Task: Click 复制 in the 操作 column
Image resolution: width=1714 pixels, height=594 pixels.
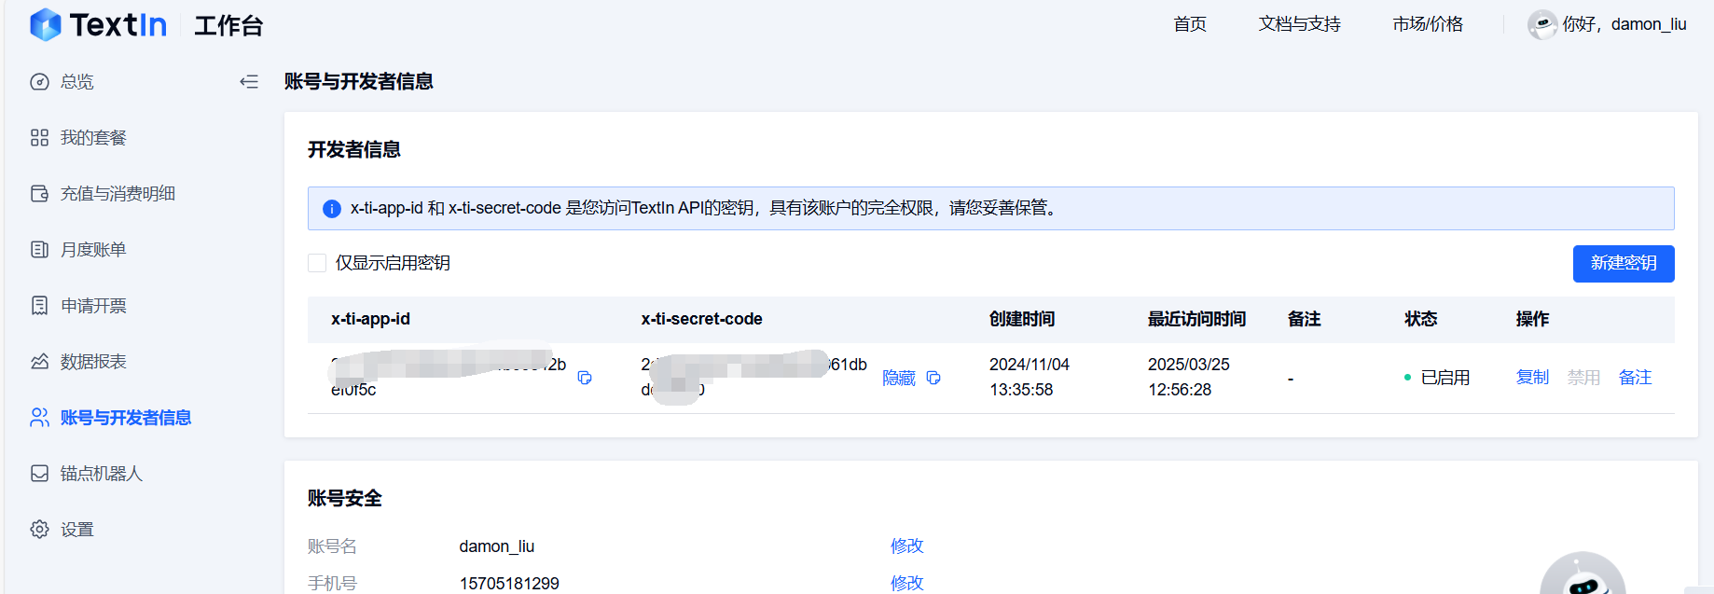Action: tap(1532, 378)
